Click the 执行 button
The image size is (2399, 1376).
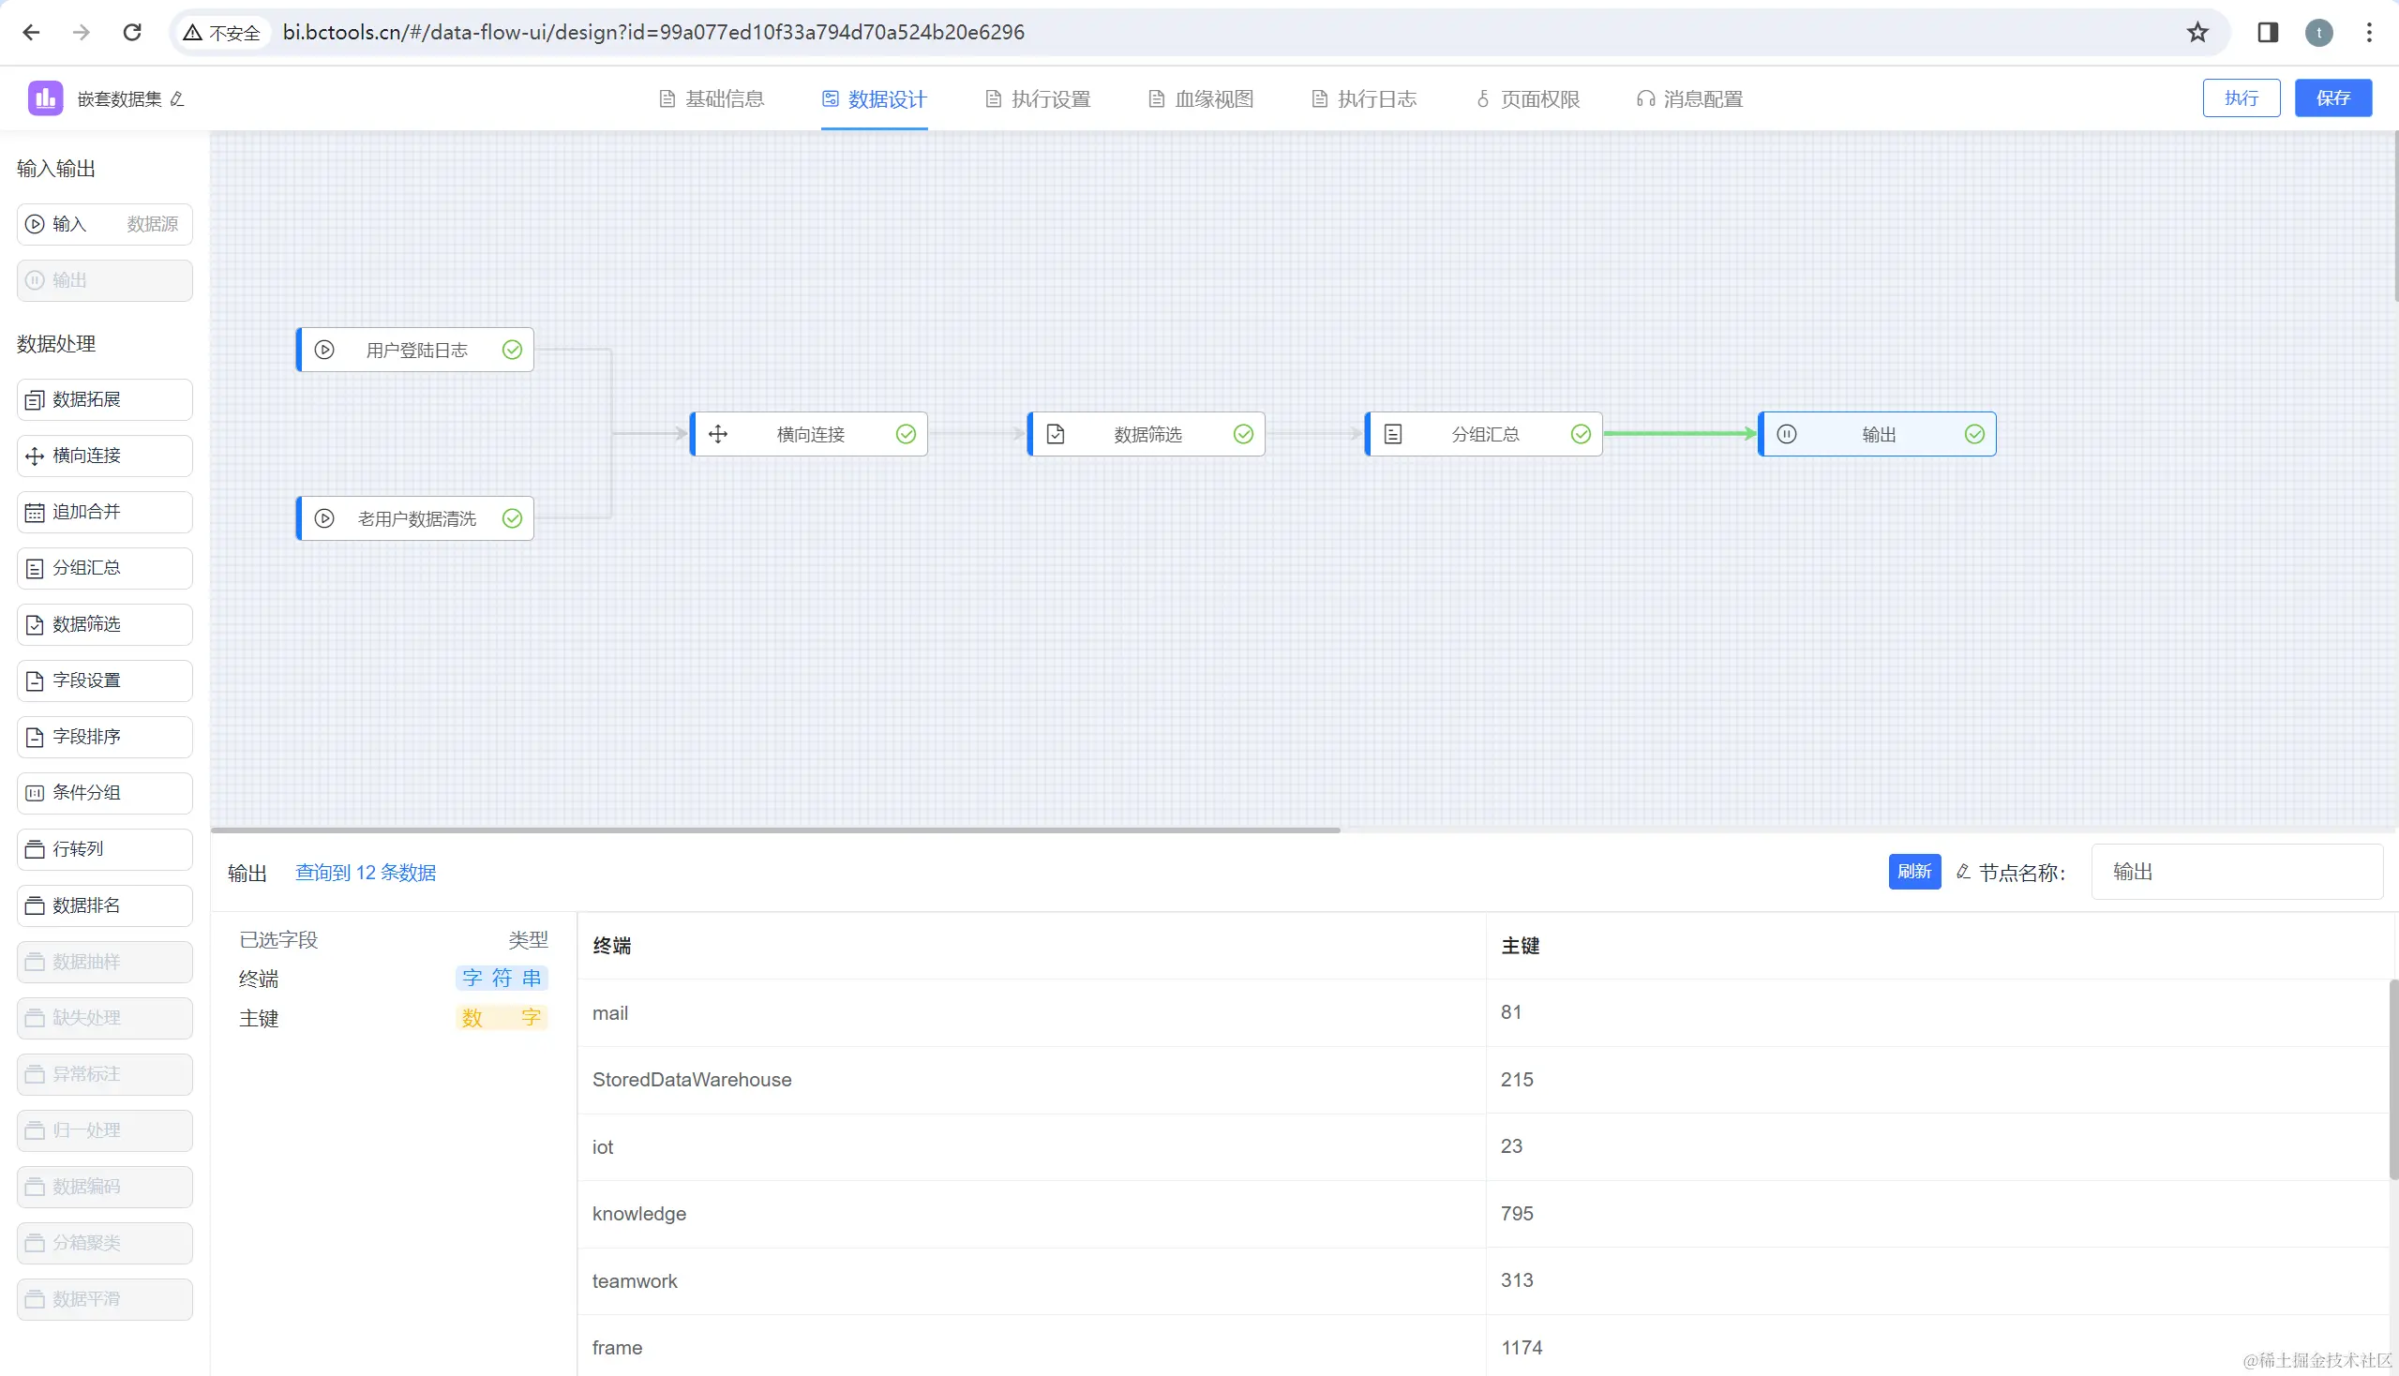[2241, 98]
